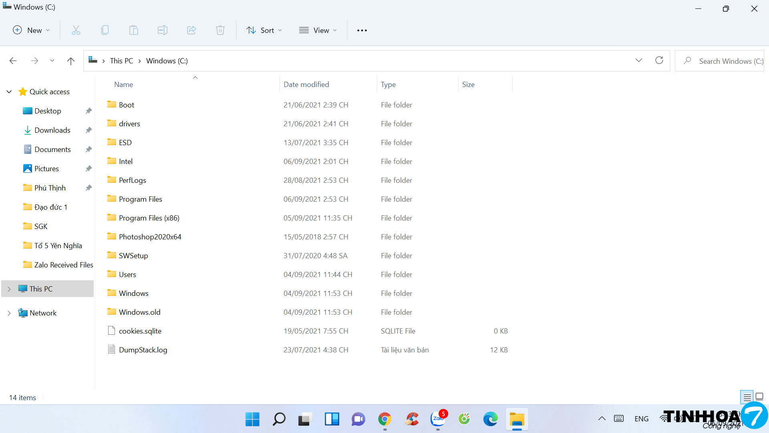Image resolution: width=769 pixels, height=433 pixels.
Task: Click the Cut scissors icon in toolbar
Action: (x=76, y=30)
